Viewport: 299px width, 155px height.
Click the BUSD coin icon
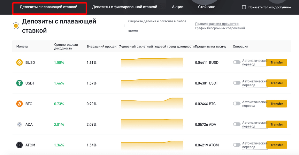coord(19,63)
